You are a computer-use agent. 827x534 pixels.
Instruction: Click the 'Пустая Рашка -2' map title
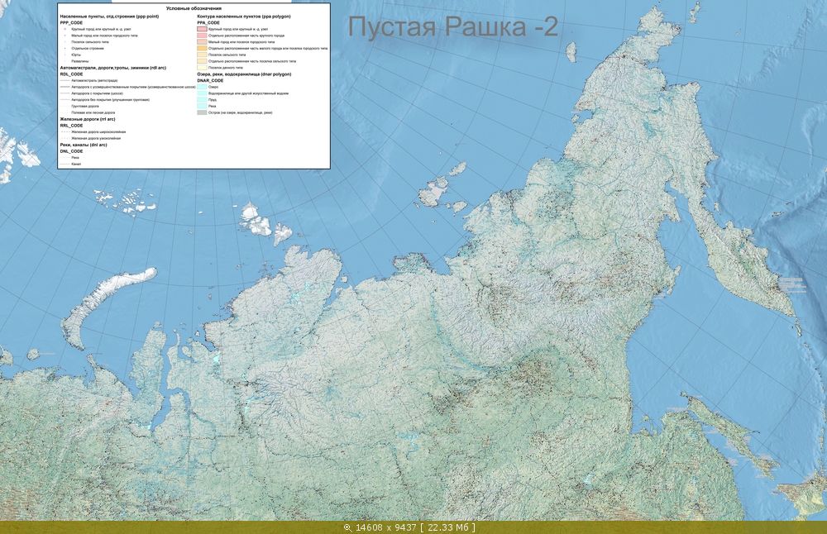[452, 26]
